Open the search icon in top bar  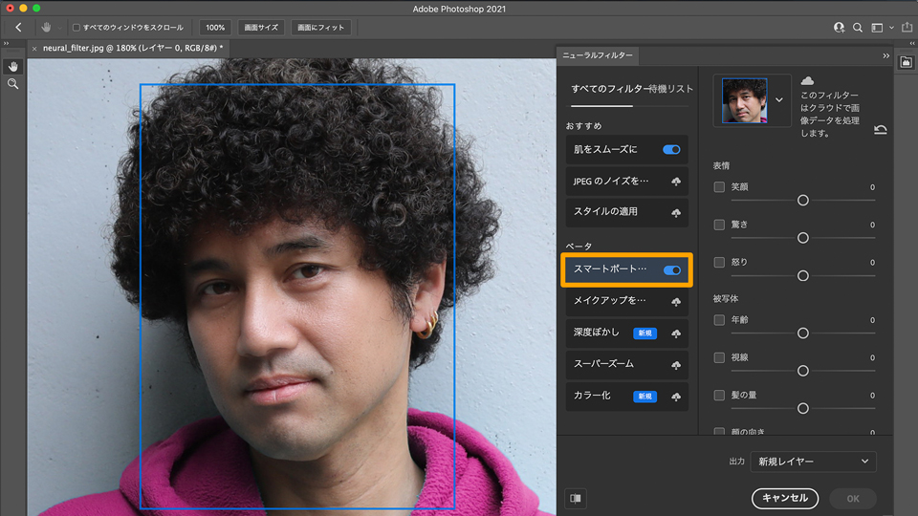click(x=858, y=28)
